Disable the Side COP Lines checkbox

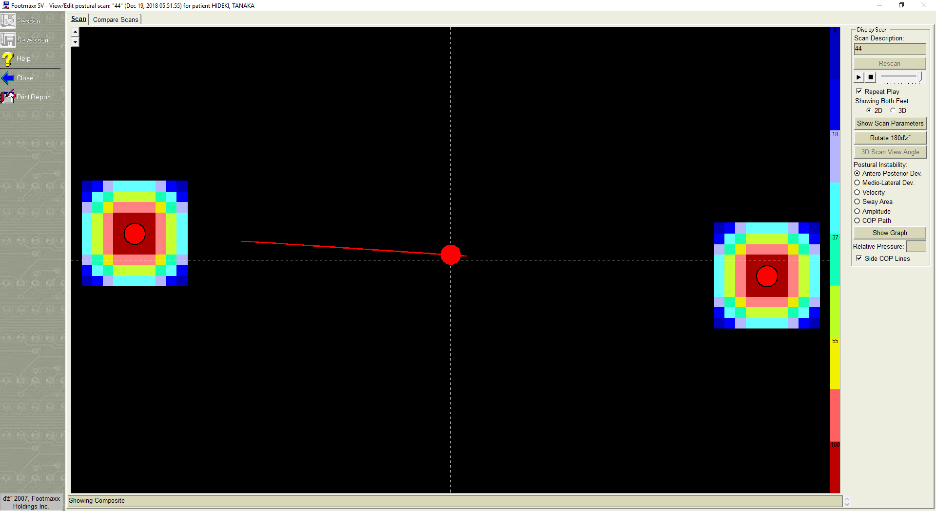(859, 258)
